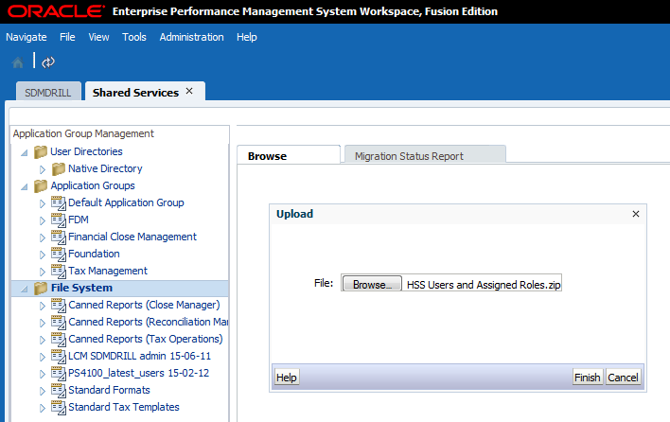Screen dimensions: 670x422
Task: Select LCM SDMDRILL admin 15-06-11 item
Action: pyautogui.click(x=139, y=356)
